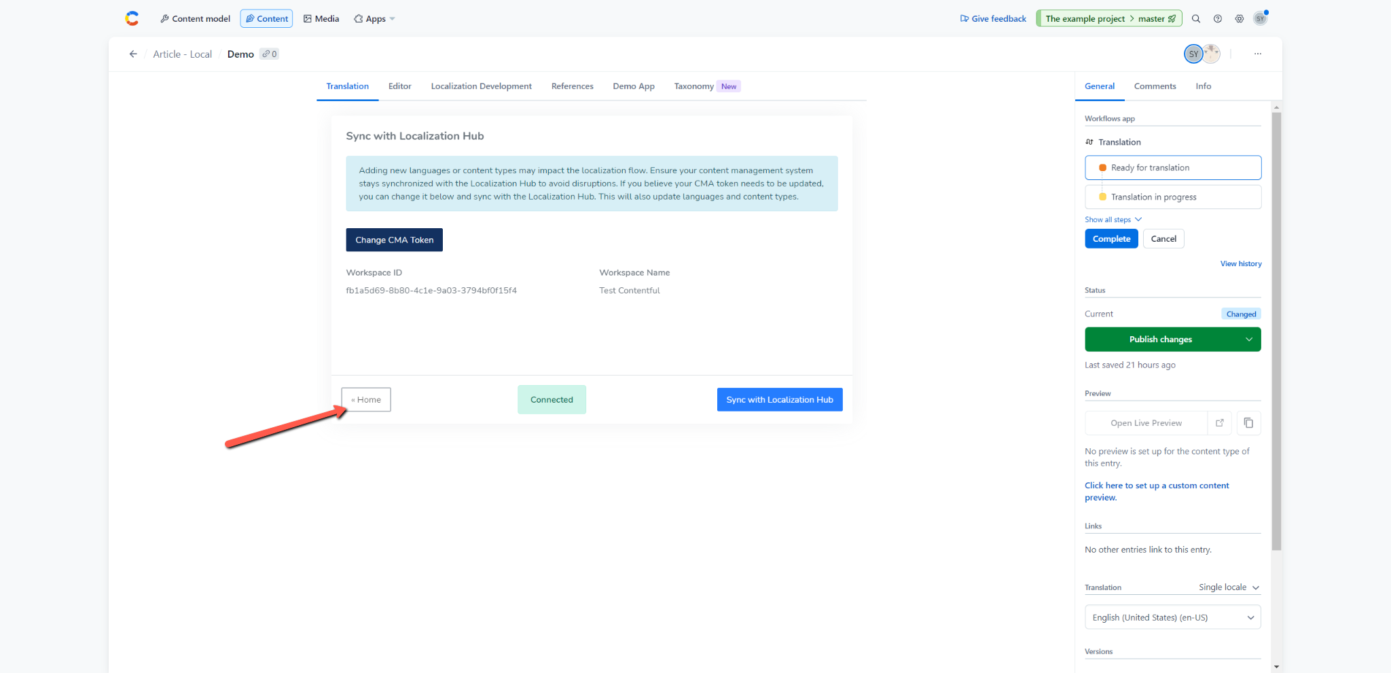Select the Ready for translation step
The height and width of the screenshot is (673, 1391).
[x=1173, y=168]
